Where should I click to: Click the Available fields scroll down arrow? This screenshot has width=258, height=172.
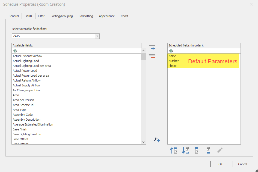click(x=144, y=142)
